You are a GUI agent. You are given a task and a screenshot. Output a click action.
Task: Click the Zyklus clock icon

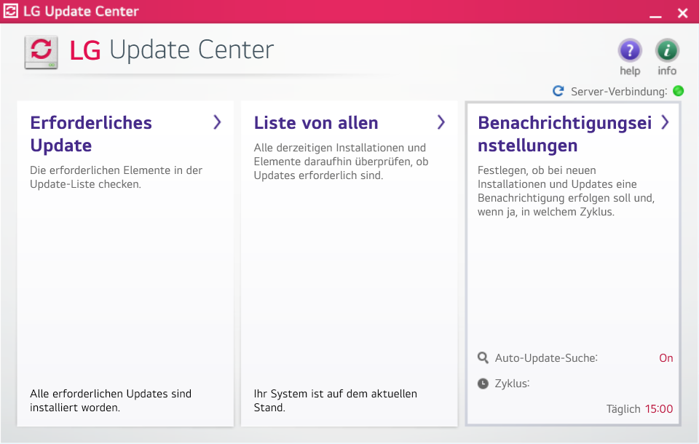pyautogui.click(x=483, y=384)
